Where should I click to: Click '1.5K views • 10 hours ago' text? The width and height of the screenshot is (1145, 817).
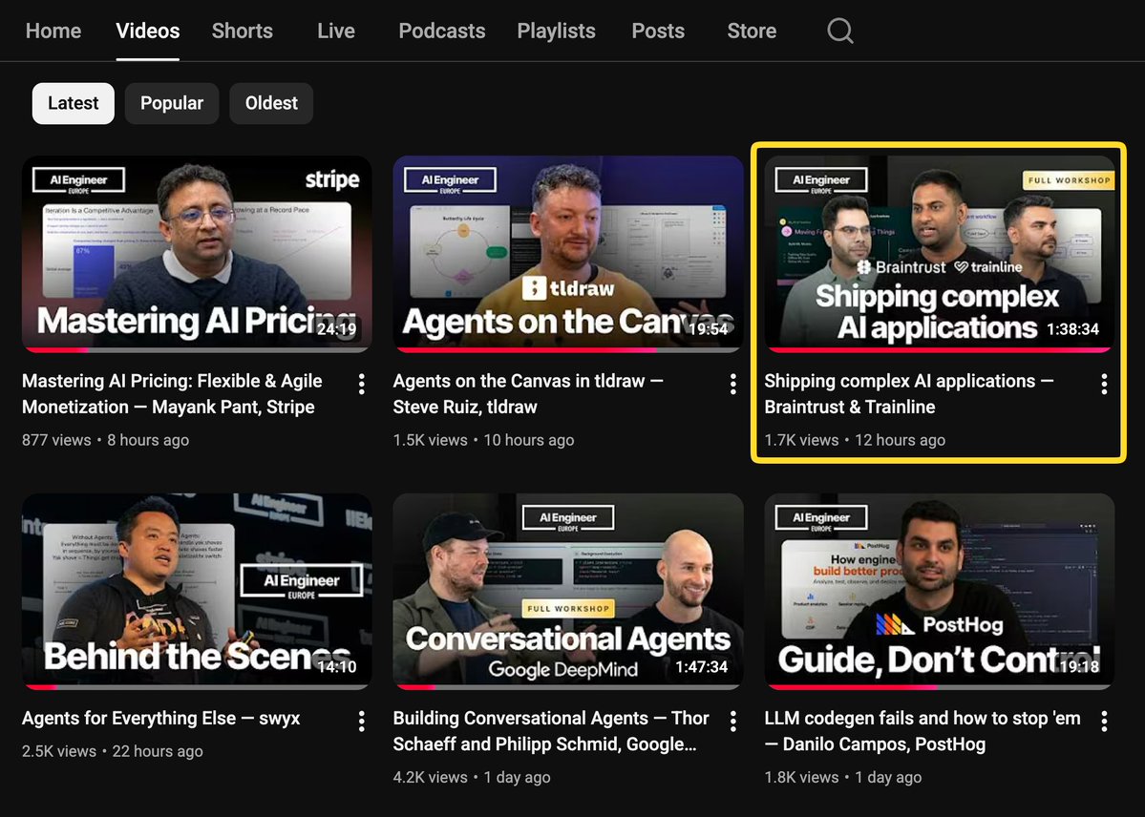483,440
